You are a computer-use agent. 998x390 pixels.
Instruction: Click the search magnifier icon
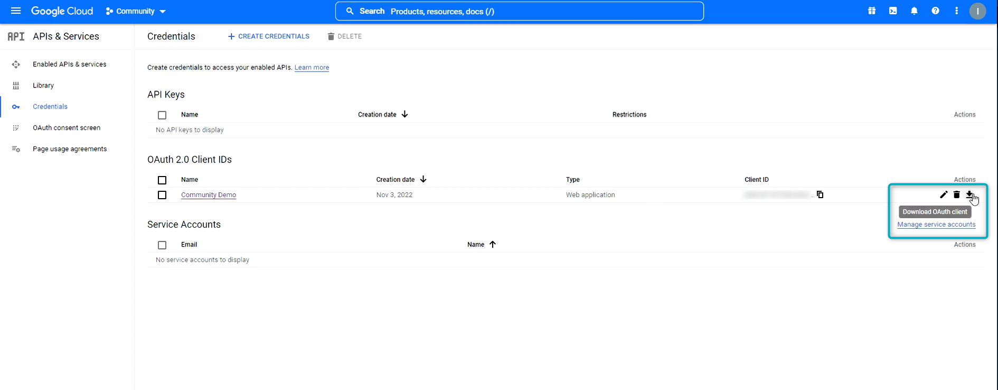point(350,11)
